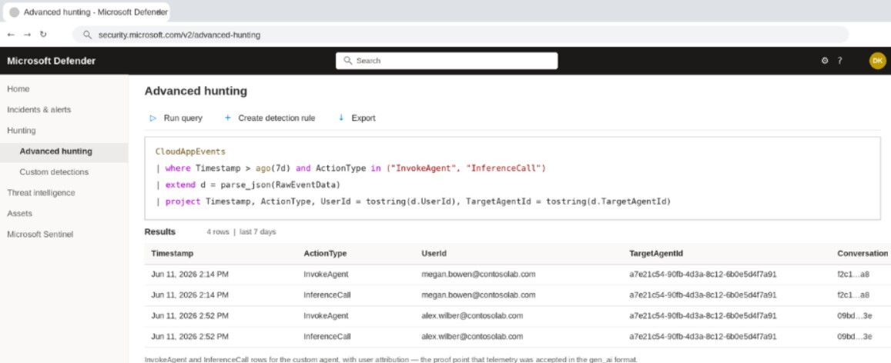The image size is (891, 363).
Task: Open Threat intelligence
Action: (41, 193)
